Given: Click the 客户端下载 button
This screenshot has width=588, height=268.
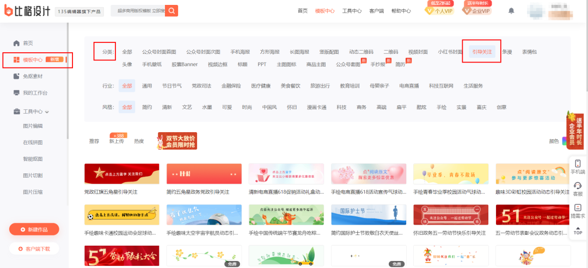Looking at the screenshot, I should click(x=34, y=248).
